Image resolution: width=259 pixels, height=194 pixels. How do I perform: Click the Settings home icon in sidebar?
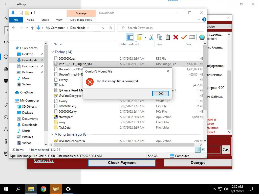pos(6,18)
